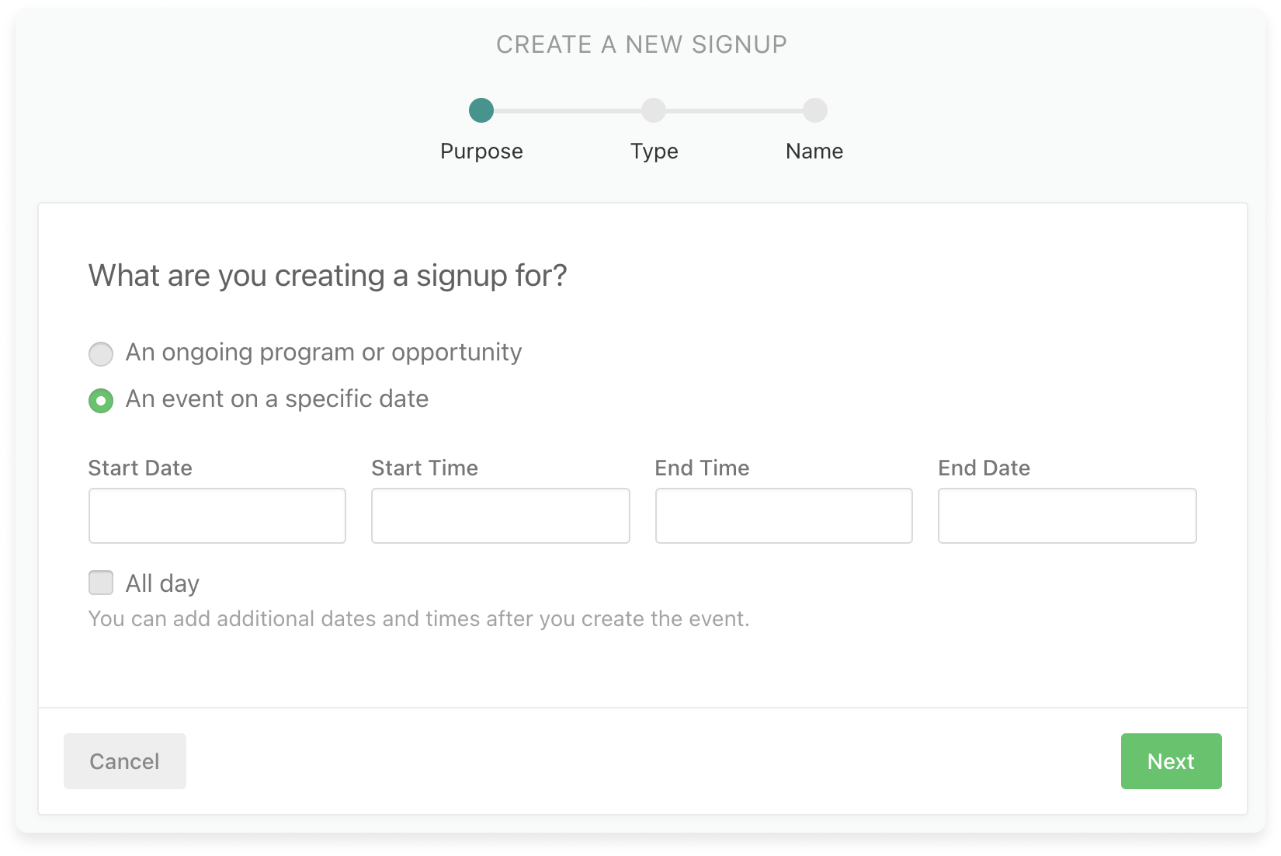Screen dimensions: 1281x856
Task: Choose the specific date event radio button
Action: [x=101, y=401]
